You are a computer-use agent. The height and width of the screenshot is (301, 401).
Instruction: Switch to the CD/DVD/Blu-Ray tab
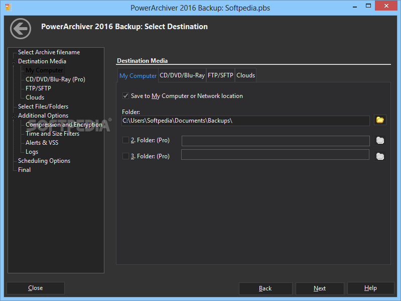click(182, 75)
